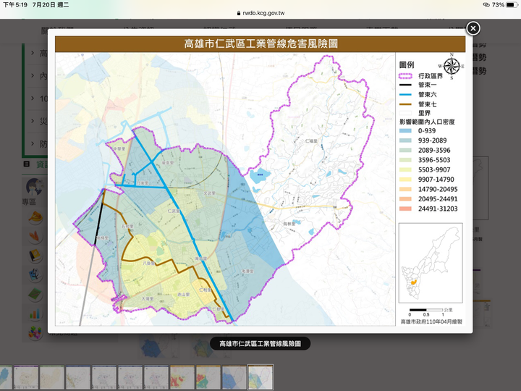This screenshot has width=521, height=391.
Task: Tap the 0-939 blue legend swatch
Action: (405, 131)
